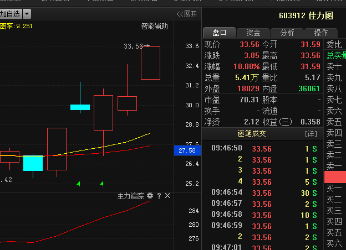Click the 买一 order book row

[335, 189]
